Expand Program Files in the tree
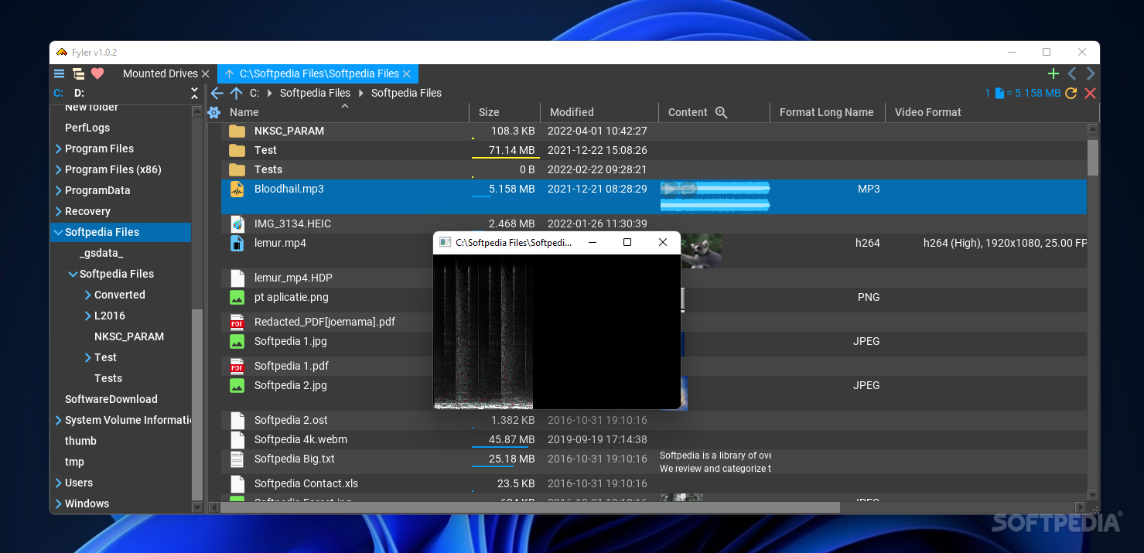Viewport: 1144px width, 553px height. click(59, 148)
